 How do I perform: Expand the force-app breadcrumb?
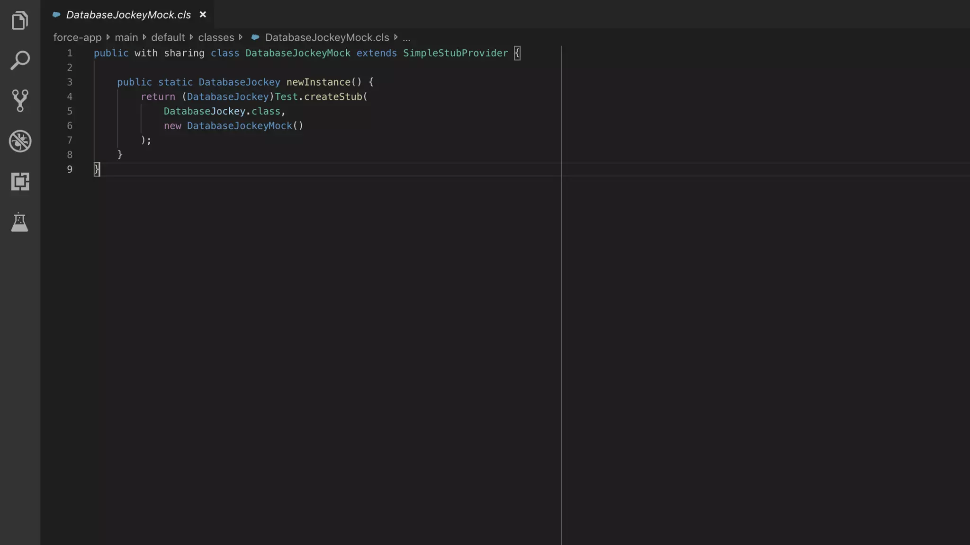pyautogui.click(x=77, y=37)
